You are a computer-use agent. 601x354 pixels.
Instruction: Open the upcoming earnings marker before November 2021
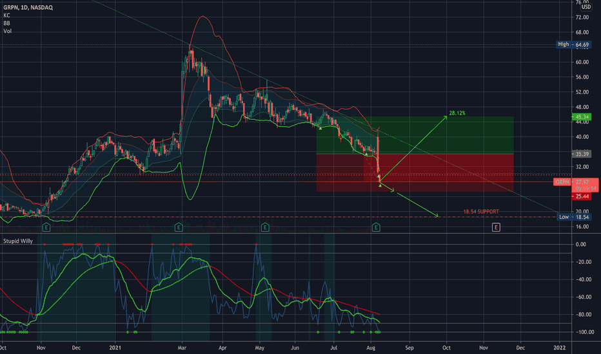(x=496, y=228)
